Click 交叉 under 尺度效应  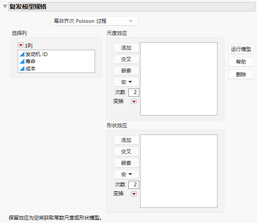pyautogui.click(x=126, y=59)
